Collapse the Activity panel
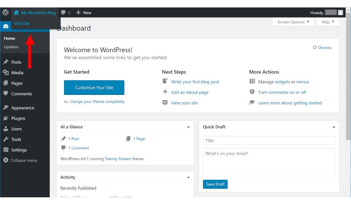Screen dimensions: 351x205 tap(189, 177)
